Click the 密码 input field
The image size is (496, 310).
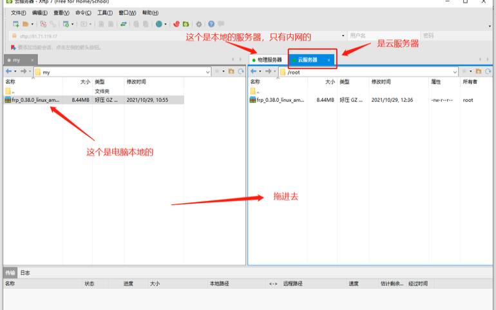click(457, 36)
